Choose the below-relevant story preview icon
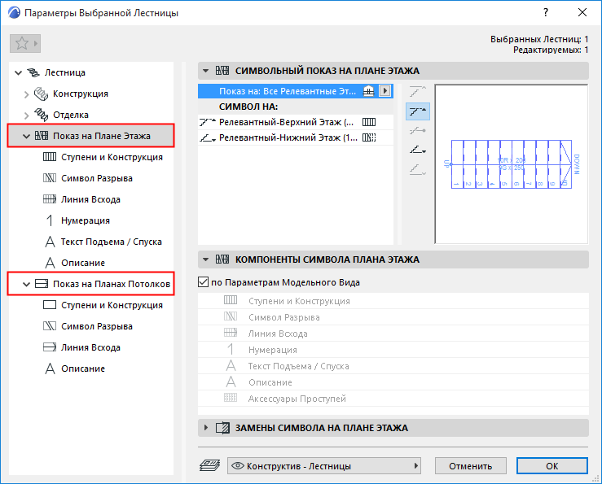This screenshot has width=602, height=484. pyautogui.click(x=418, y=170)
